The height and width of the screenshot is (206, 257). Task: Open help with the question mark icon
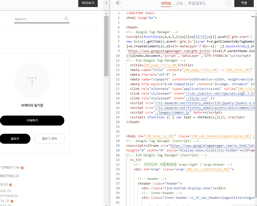pos(229,3)
